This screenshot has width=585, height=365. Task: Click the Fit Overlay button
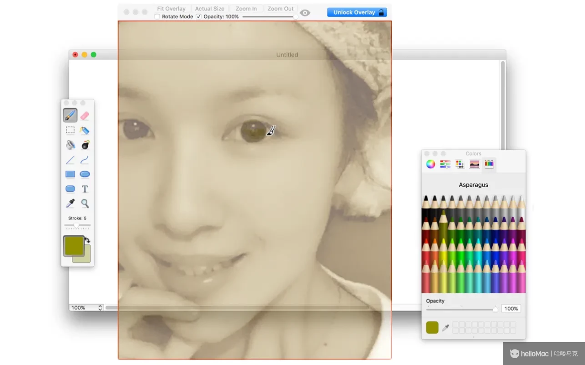[x=171, y=9]
